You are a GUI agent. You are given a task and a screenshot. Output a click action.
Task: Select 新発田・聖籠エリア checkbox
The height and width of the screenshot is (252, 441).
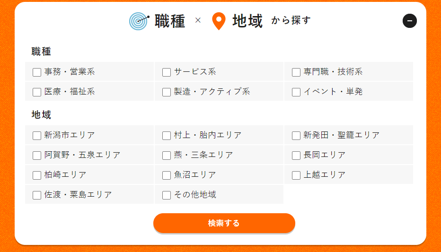click(x=296, y=136)
